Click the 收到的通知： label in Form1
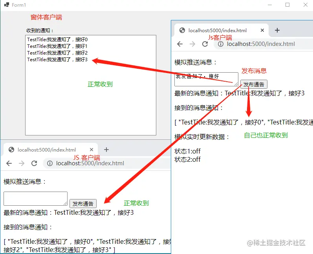313x254 pixels. coord(40,31)
